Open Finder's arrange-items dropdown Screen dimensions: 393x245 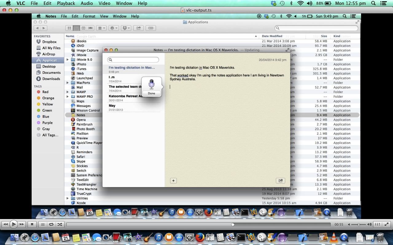coord(101,28)
